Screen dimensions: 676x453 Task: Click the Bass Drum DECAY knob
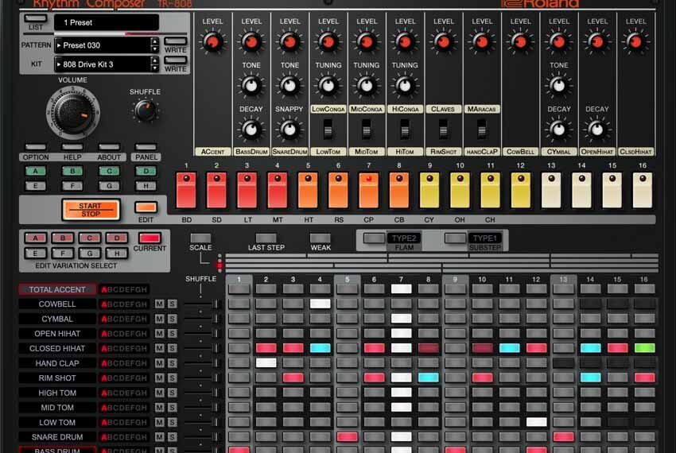(251, 130)
